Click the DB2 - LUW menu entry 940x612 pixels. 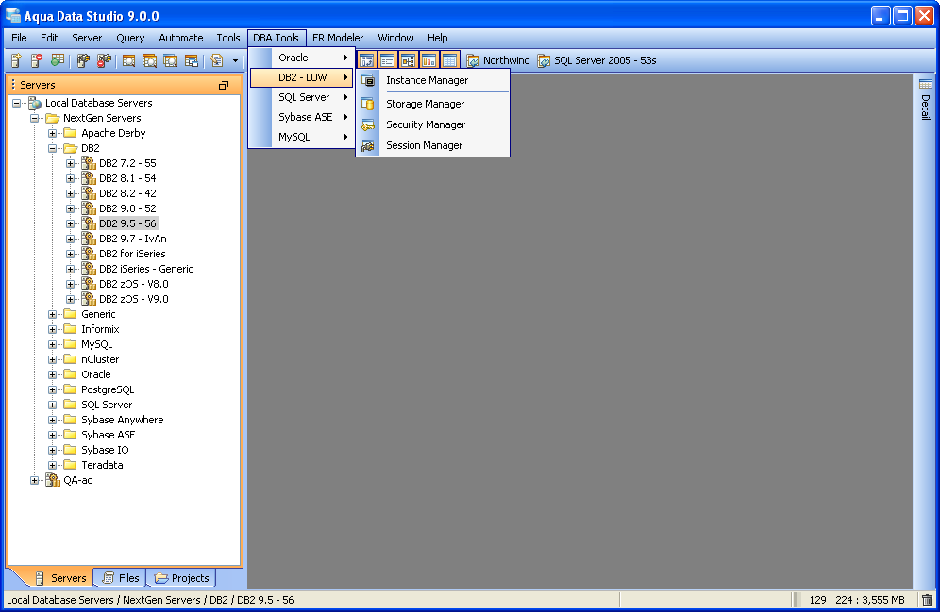pyautogui.click(x=302, y=77)
